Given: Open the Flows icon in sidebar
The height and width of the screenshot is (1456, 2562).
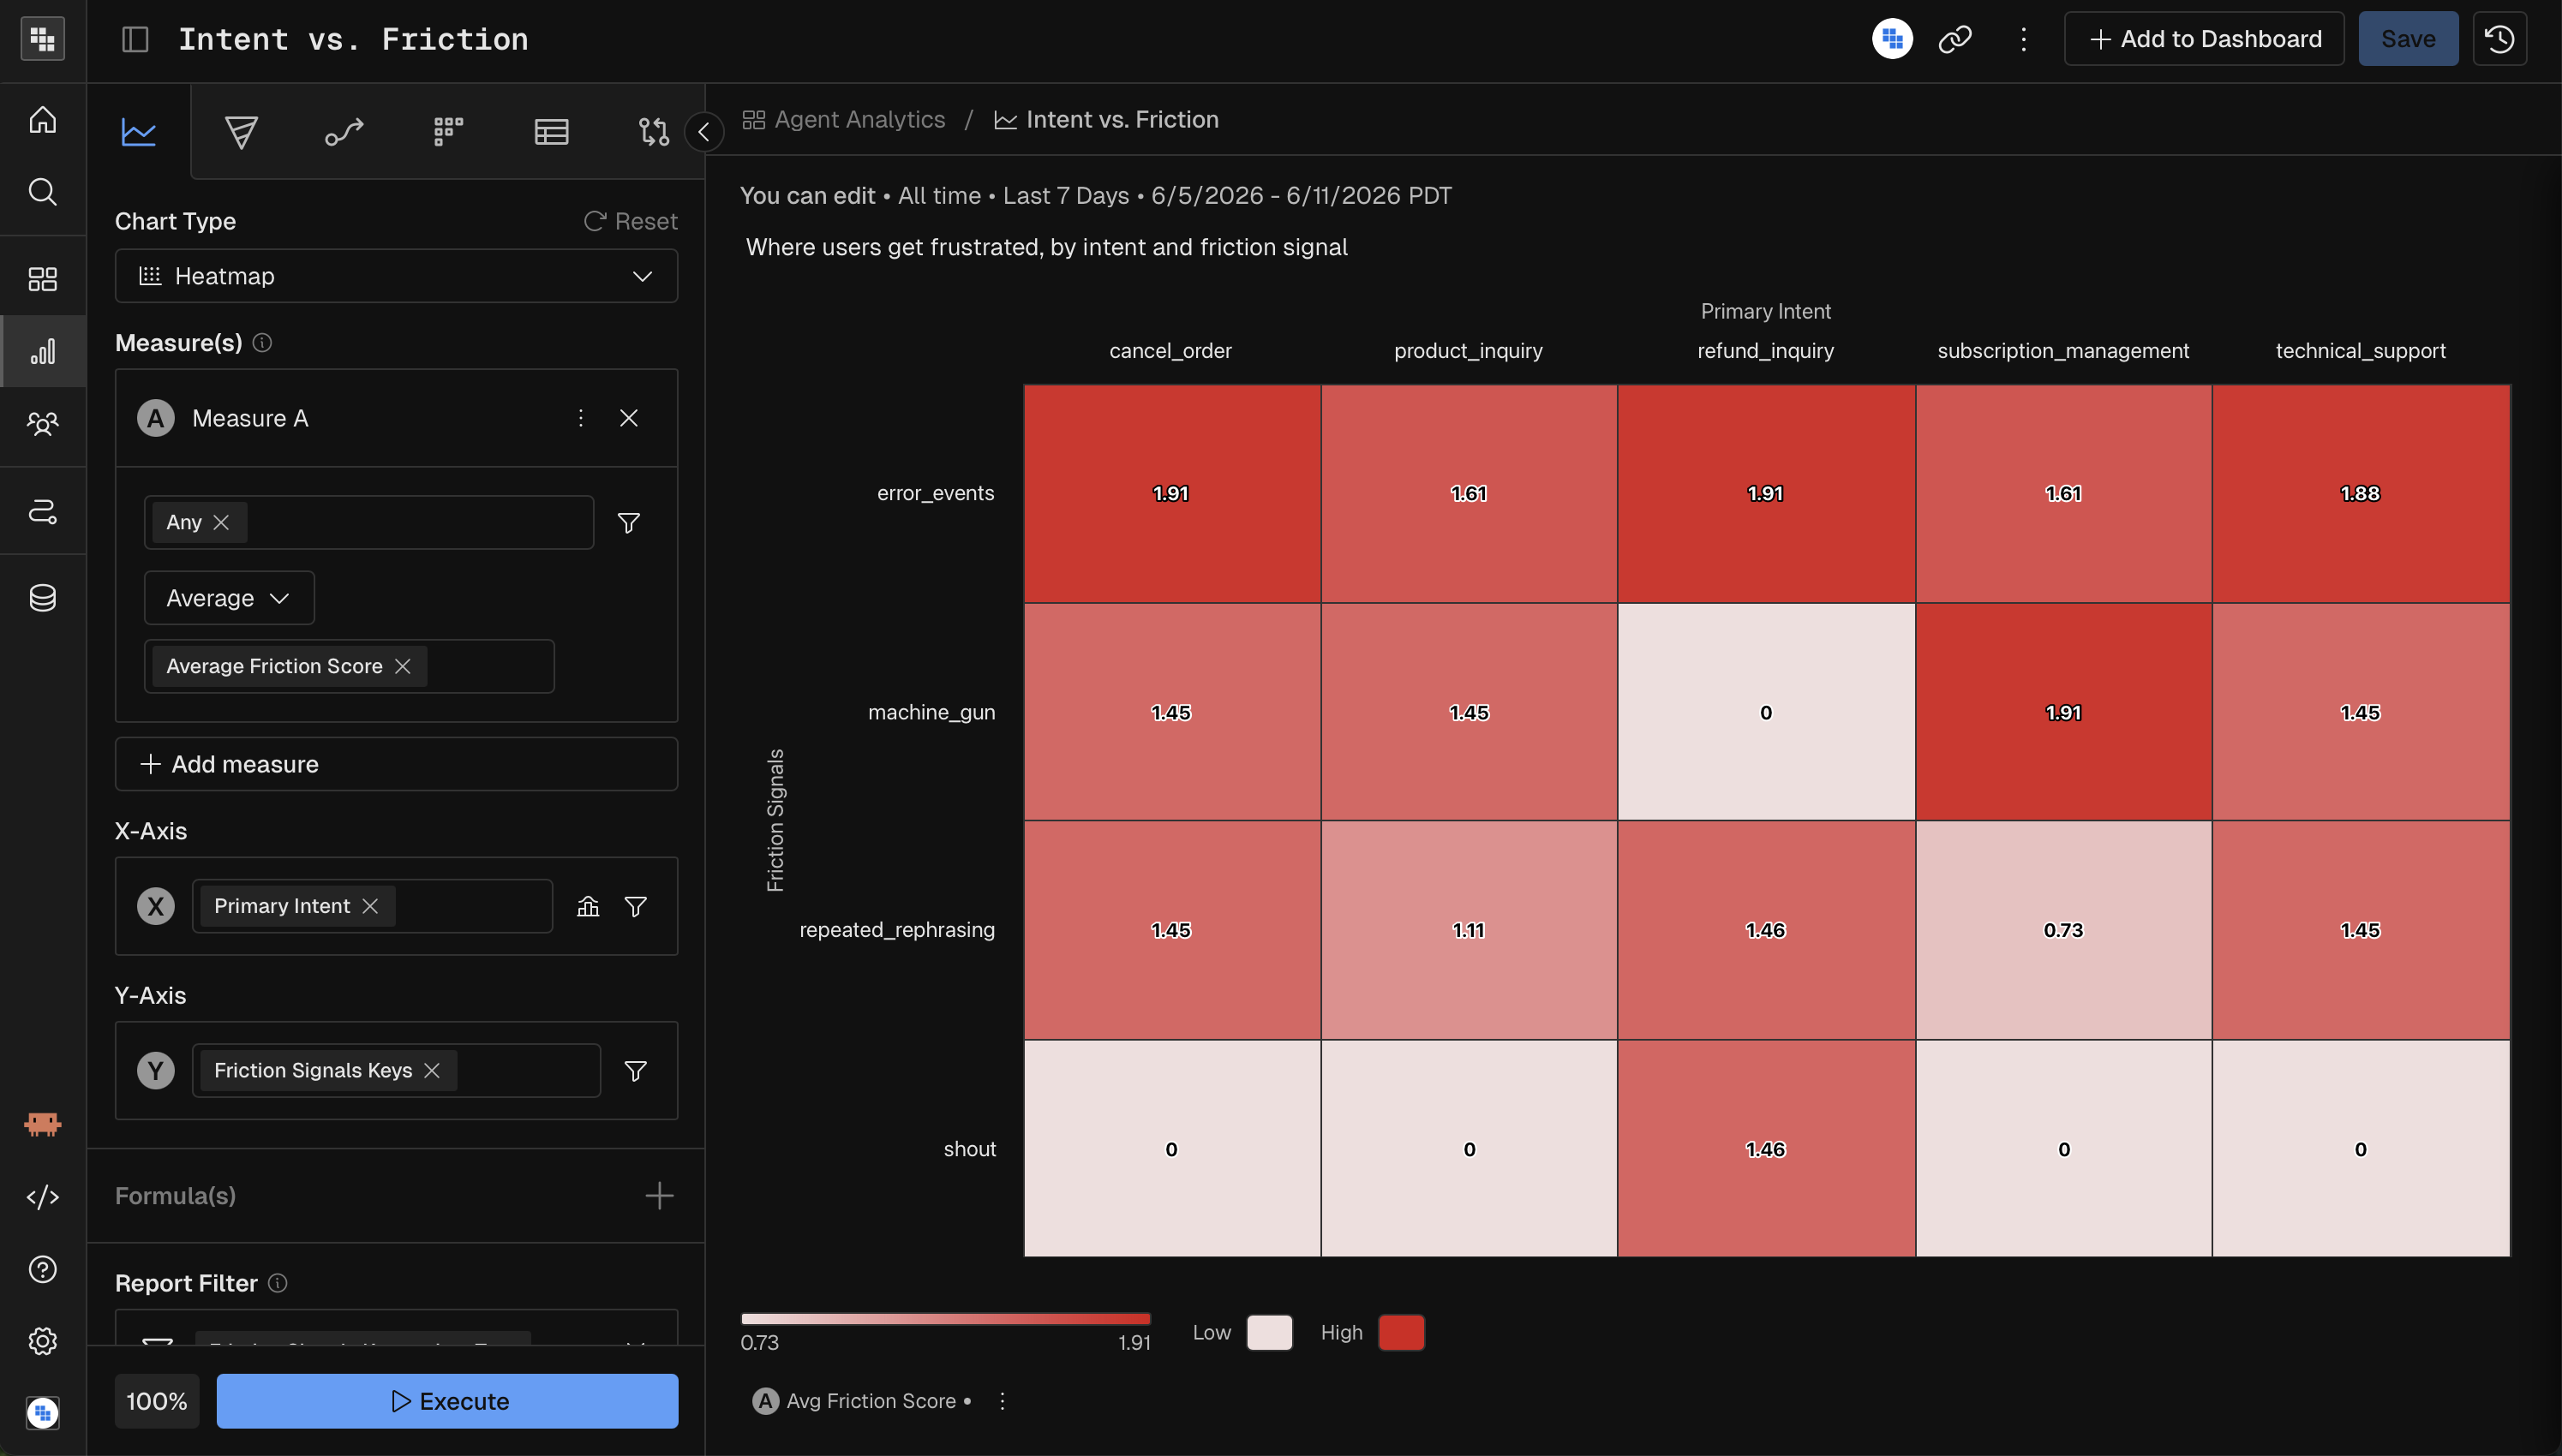Looking at the screenshot, I should pyautogui.click(x=42, y=511).
